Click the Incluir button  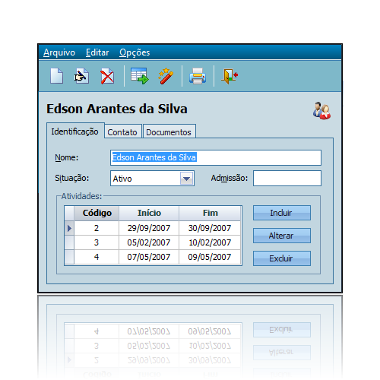tap(282, 213)
